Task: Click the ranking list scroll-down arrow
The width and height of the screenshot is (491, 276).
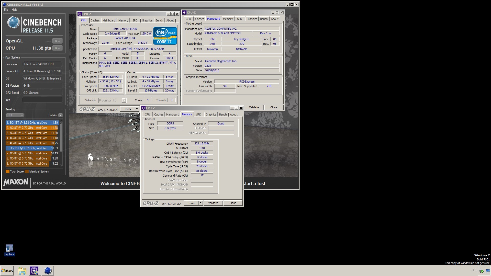Action: [x=61, y=165]
